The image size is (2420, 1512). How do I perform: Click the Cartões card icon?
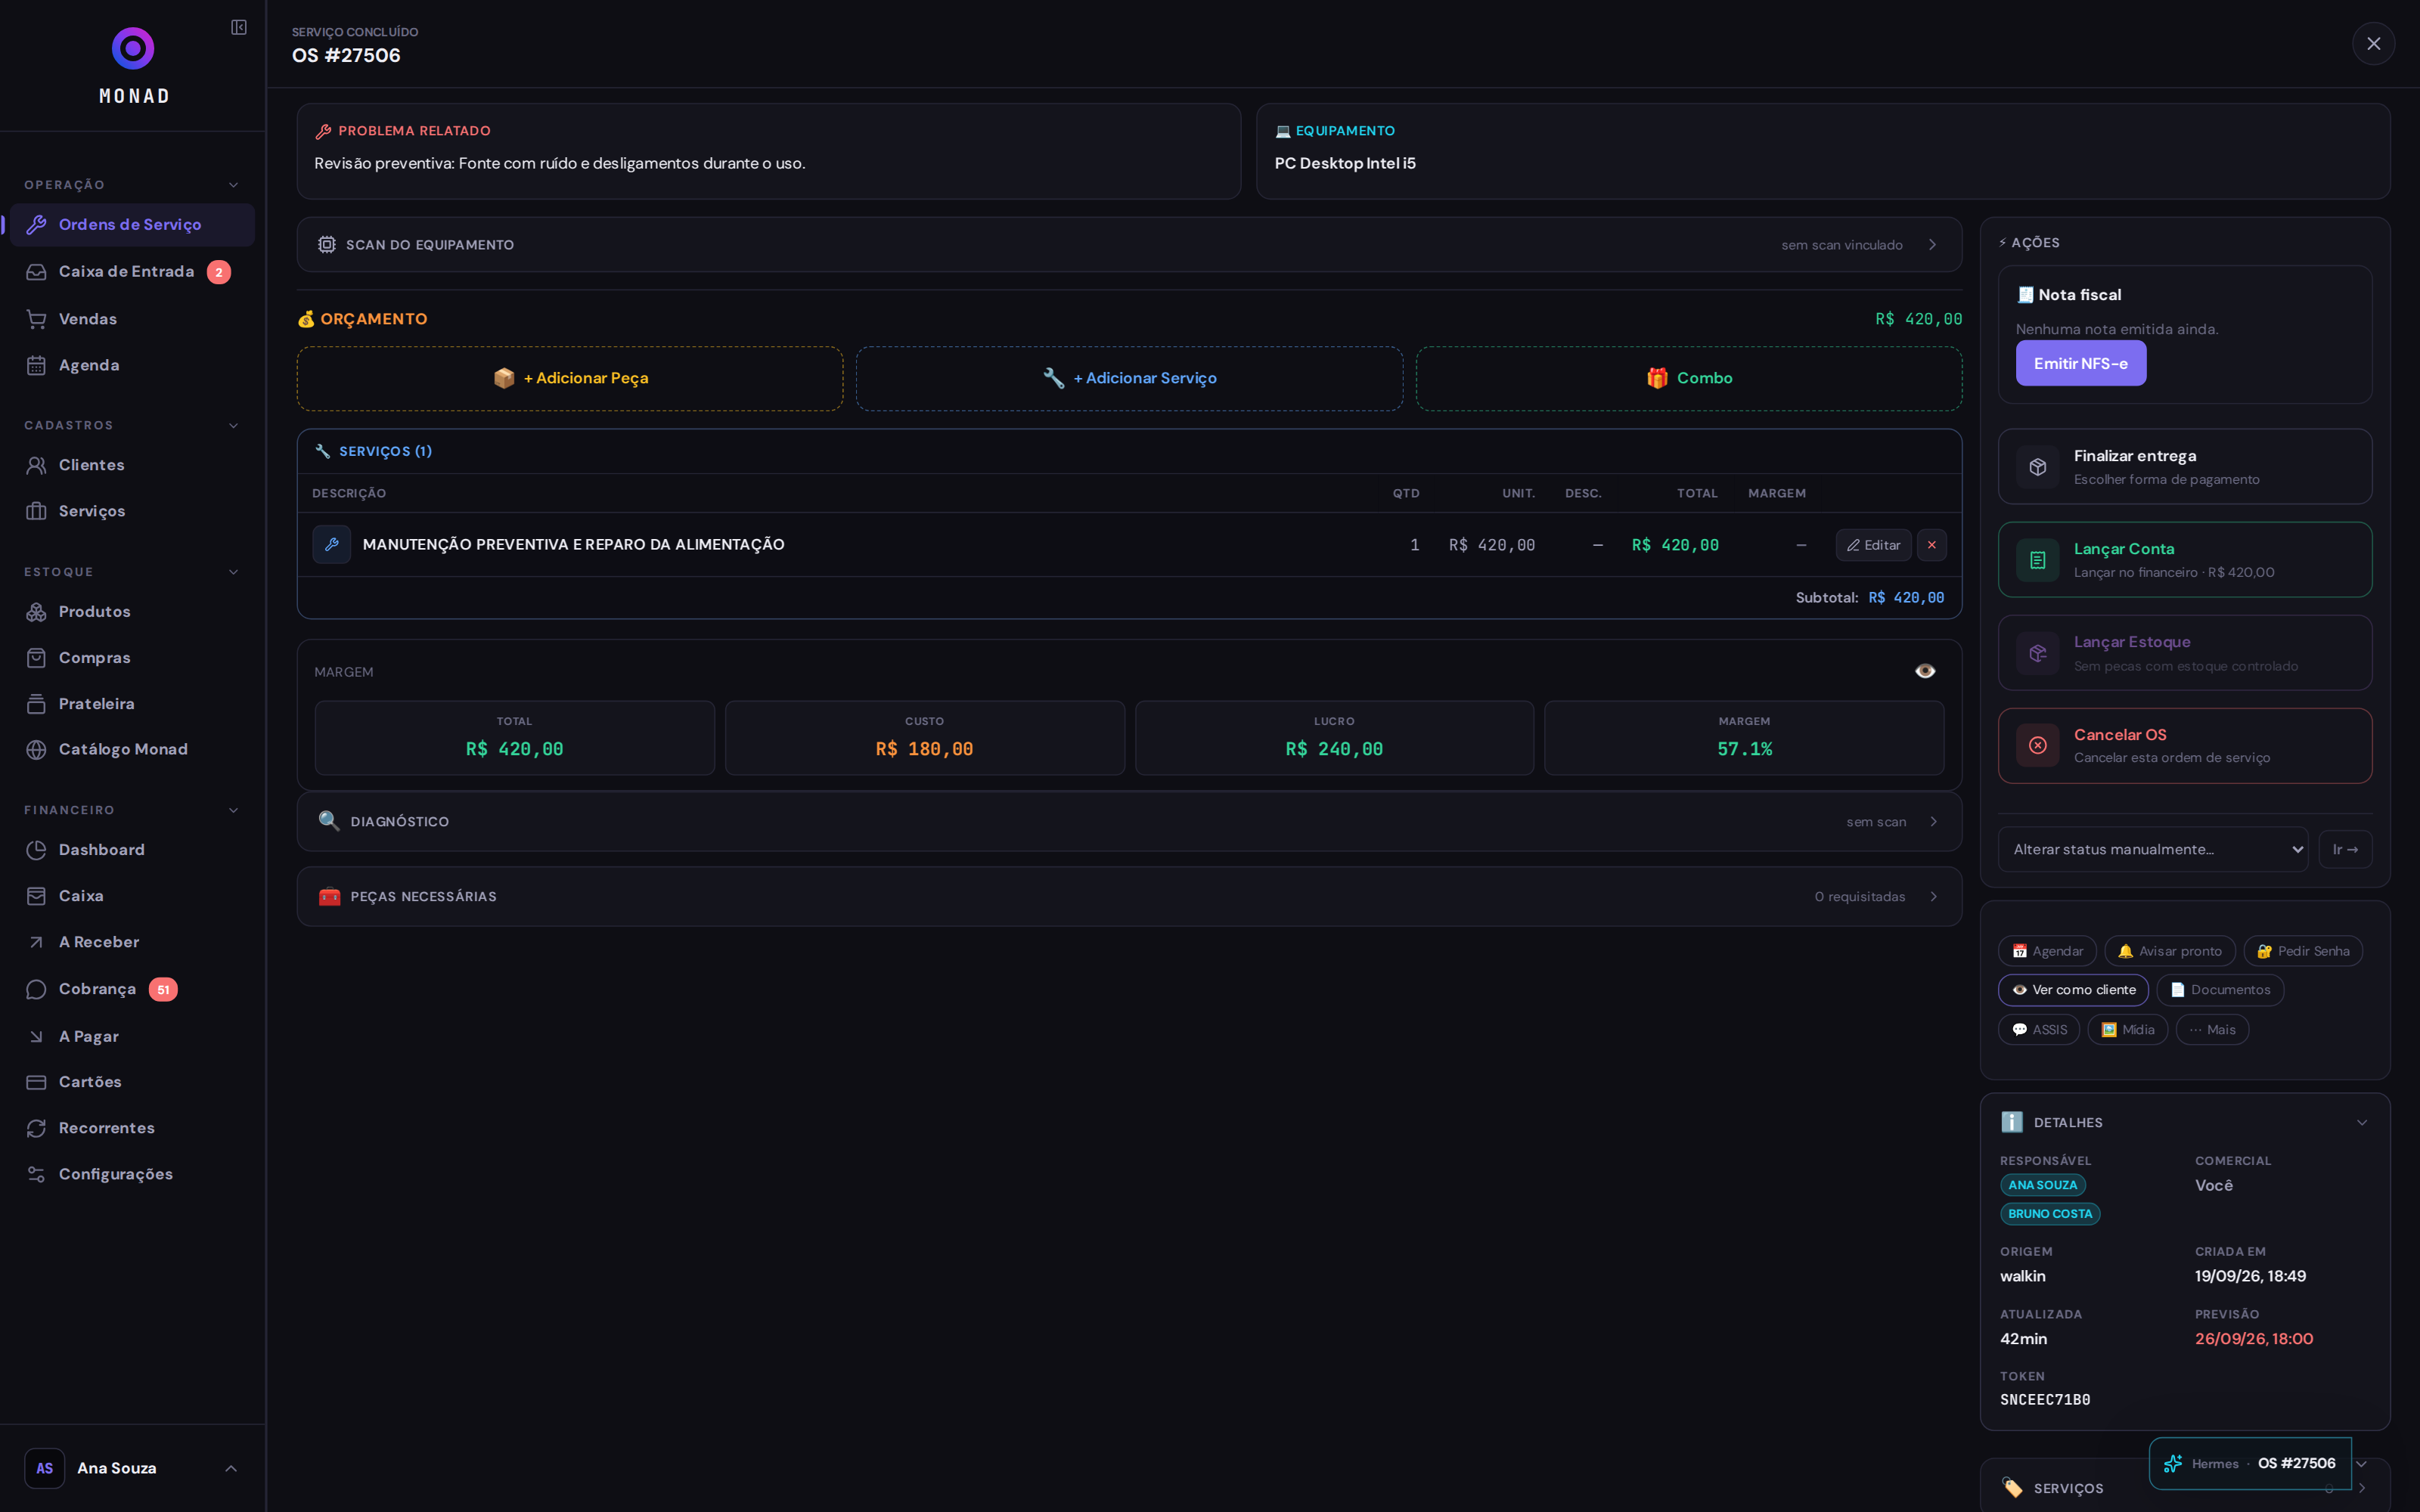coord(36,1082)
